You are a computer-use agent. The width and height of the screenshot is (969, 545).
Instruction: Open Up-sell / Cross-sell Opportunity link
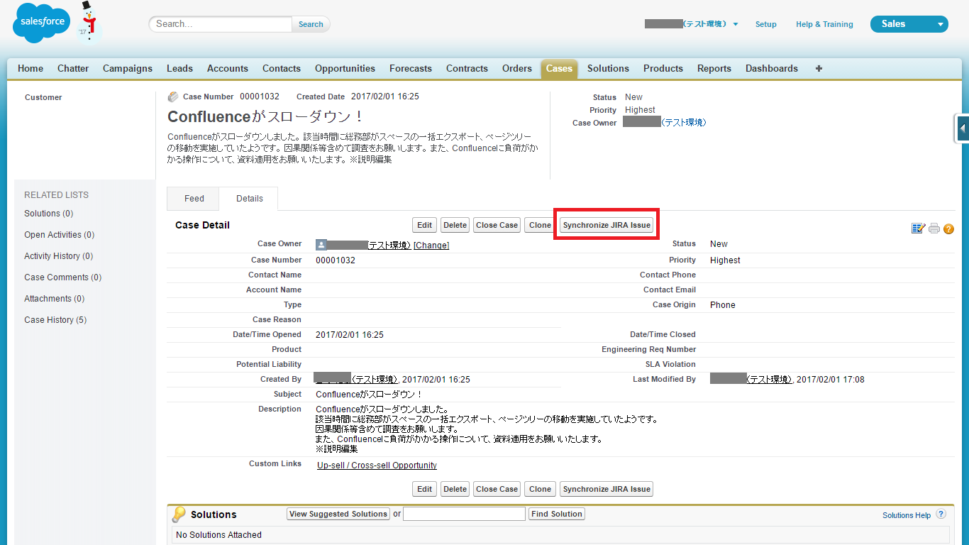coord(377,466)
